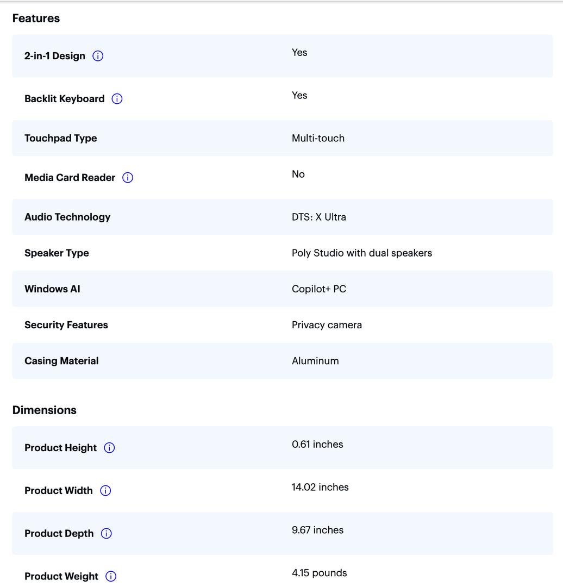Click the Touchpad Type label
The width and height of the screenshot is (563, 587).
[61, 138]
